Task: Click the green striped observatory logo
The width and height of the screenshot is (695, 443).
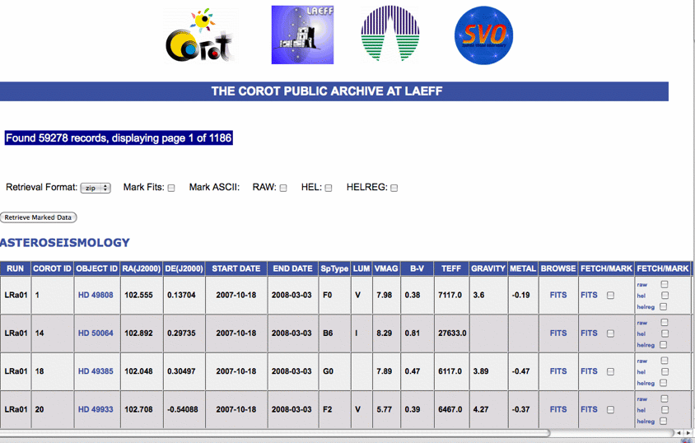Action: pyautogui.click(x=389, y=35)
